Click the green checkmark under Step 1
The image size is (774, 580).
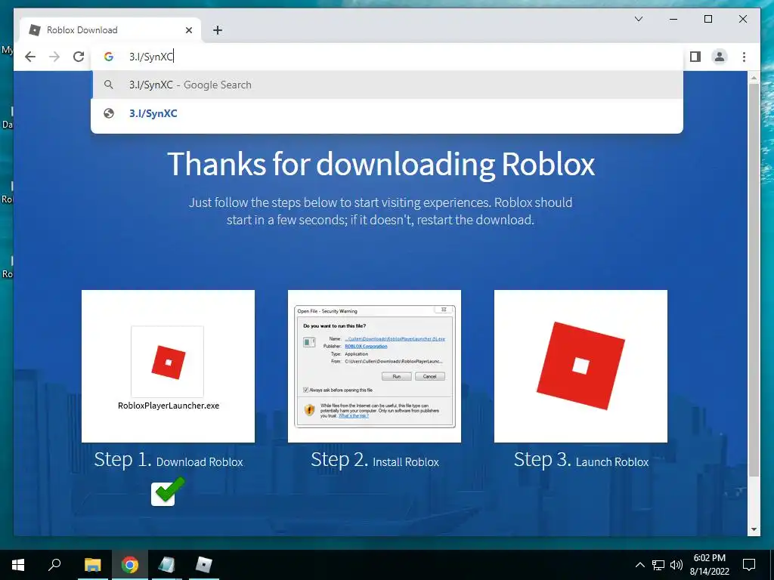(x=168, y=491)
